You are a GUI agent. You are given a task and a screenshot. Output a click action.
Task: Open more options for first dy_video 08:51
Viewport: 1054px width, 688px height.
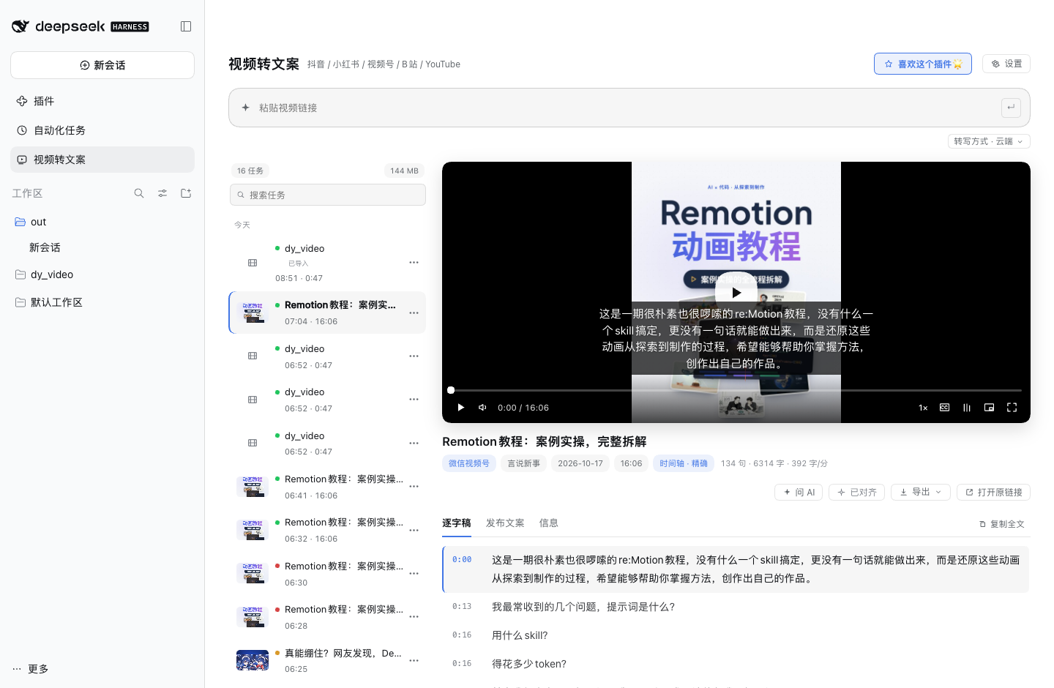(414, 262)
